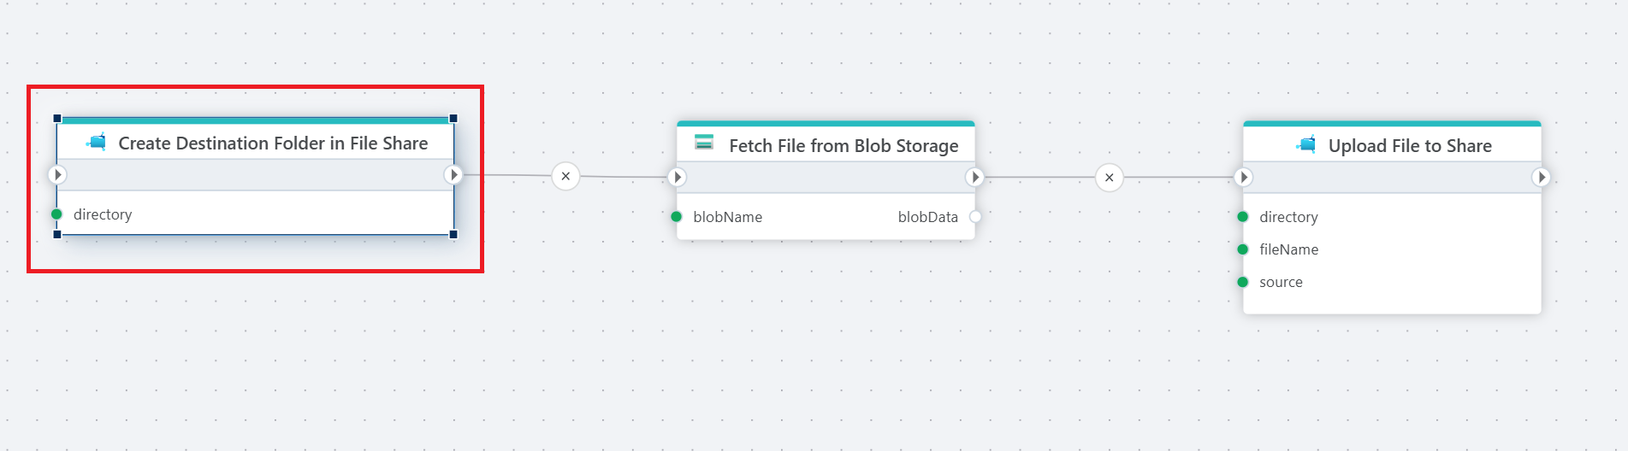Click the output arrow of Upload File to Share

coord(1541,177)
